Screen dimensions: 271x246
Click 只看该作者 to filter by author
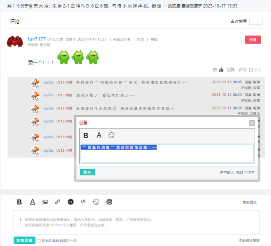pyautogui.click(x=122, y=39)
